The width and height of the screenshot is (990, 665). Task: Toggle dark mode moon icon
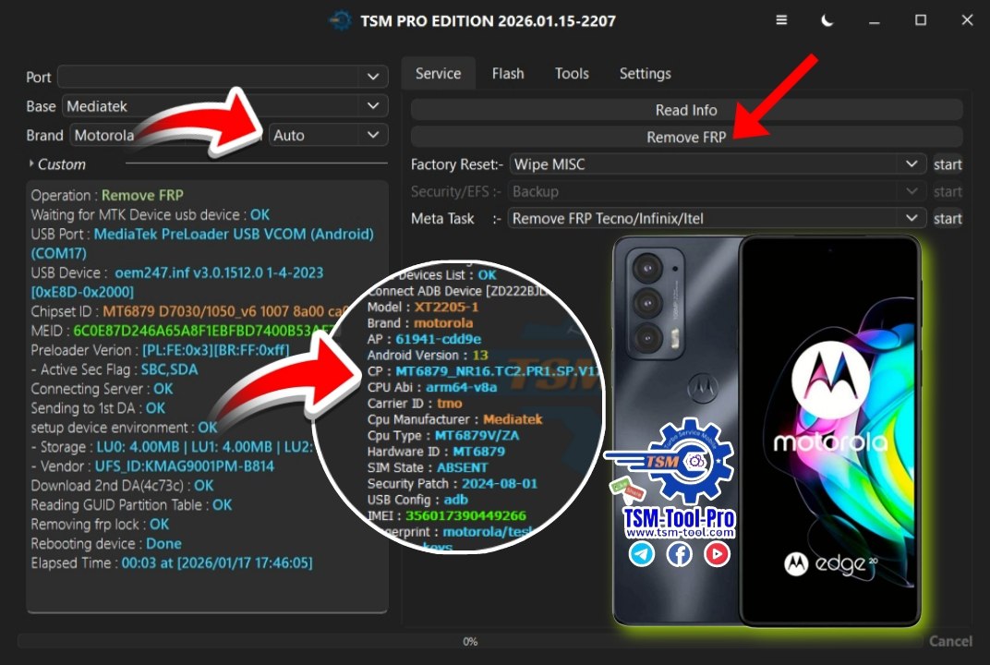point(827,20)
